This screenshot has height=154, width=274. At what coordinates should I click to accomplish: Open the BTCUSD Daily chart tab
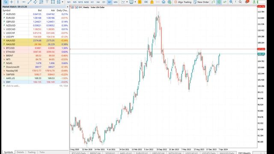pos(79,153)
